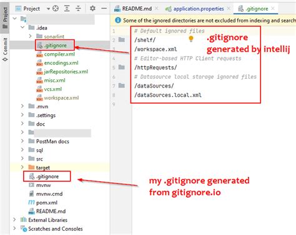Expand the doc folder

pyautogui.click(x=22, y=124)
